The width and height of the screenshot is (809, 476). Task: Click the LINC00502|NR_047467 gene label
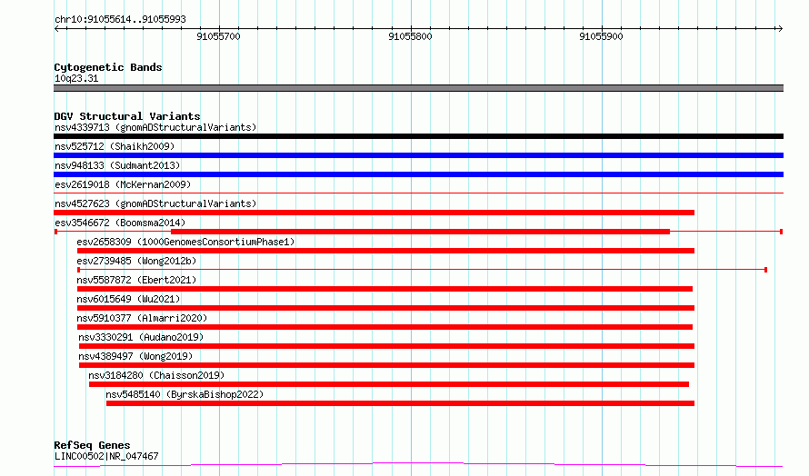106,456
